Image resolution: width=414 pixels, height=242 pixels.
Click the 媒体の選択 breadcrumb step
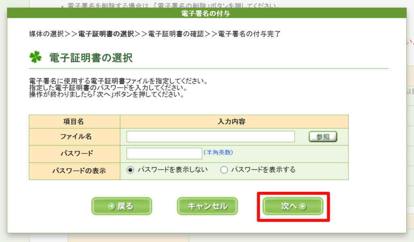click(x=46, y=34)
